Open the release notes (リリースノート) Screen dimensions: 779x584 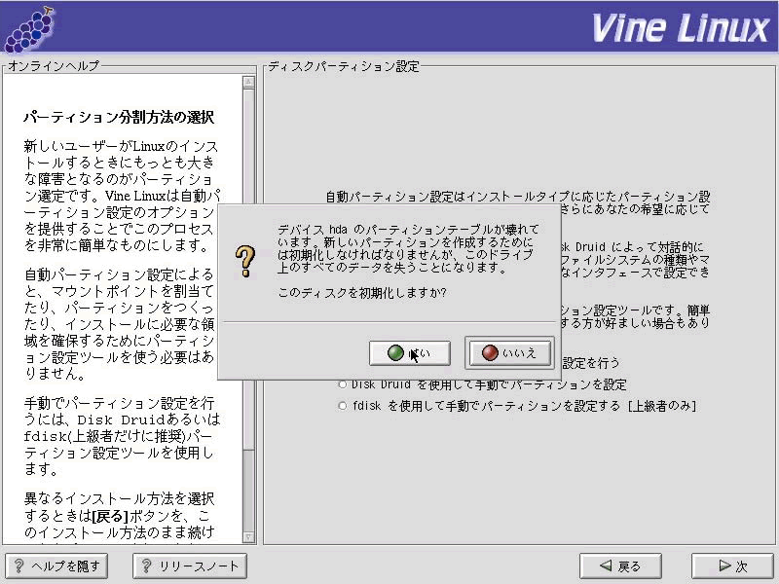coord(190,566)
